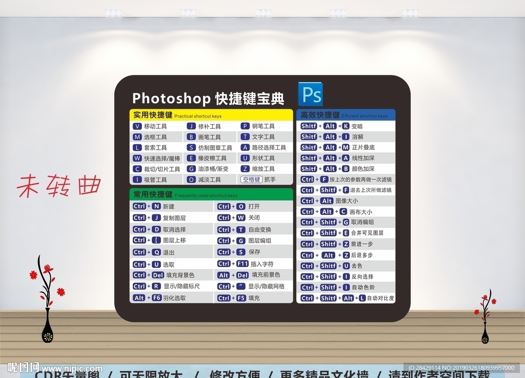Viewport: 525px width, 378px height.
Task: Click the 自动色阶 label
Action: tap(364, 288)
